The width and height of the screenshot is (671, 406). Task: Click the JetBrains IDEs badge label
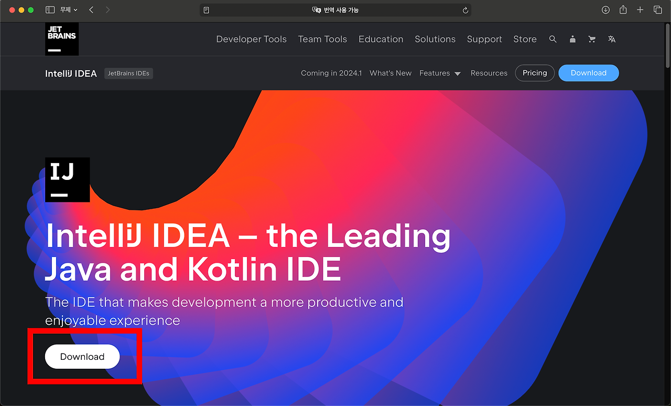[x=128, y=73]
